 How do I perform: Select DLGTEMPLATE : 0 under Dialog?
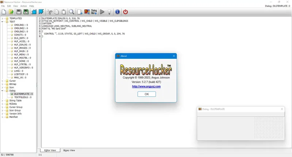tap(23, 94)
